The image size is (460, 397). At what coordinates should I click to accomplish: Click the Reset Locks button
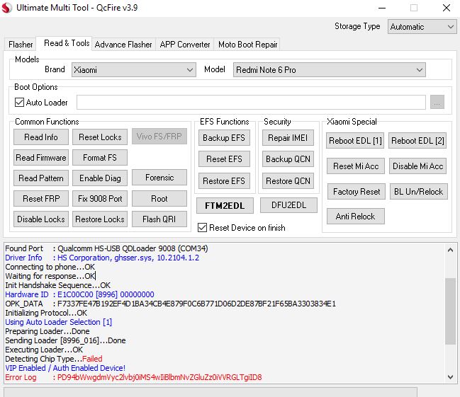(x=100, y=137)
